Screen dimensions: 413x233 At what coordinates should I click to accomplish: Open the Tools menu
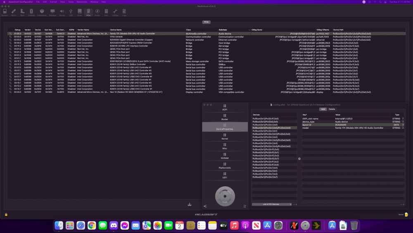click(71, 2)
